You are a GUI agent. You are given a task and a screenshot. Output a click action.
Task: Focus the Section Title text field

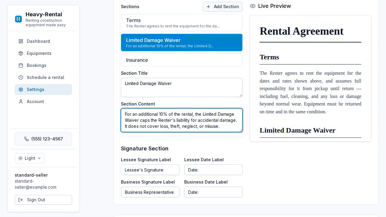click(182, 87)
